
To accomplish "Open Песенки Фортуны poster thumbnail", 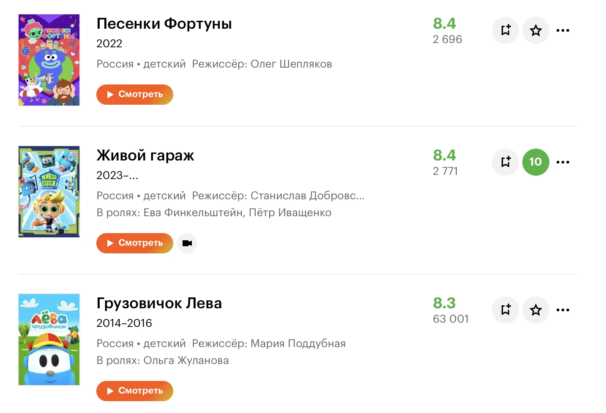I will (x=49, y=60).
